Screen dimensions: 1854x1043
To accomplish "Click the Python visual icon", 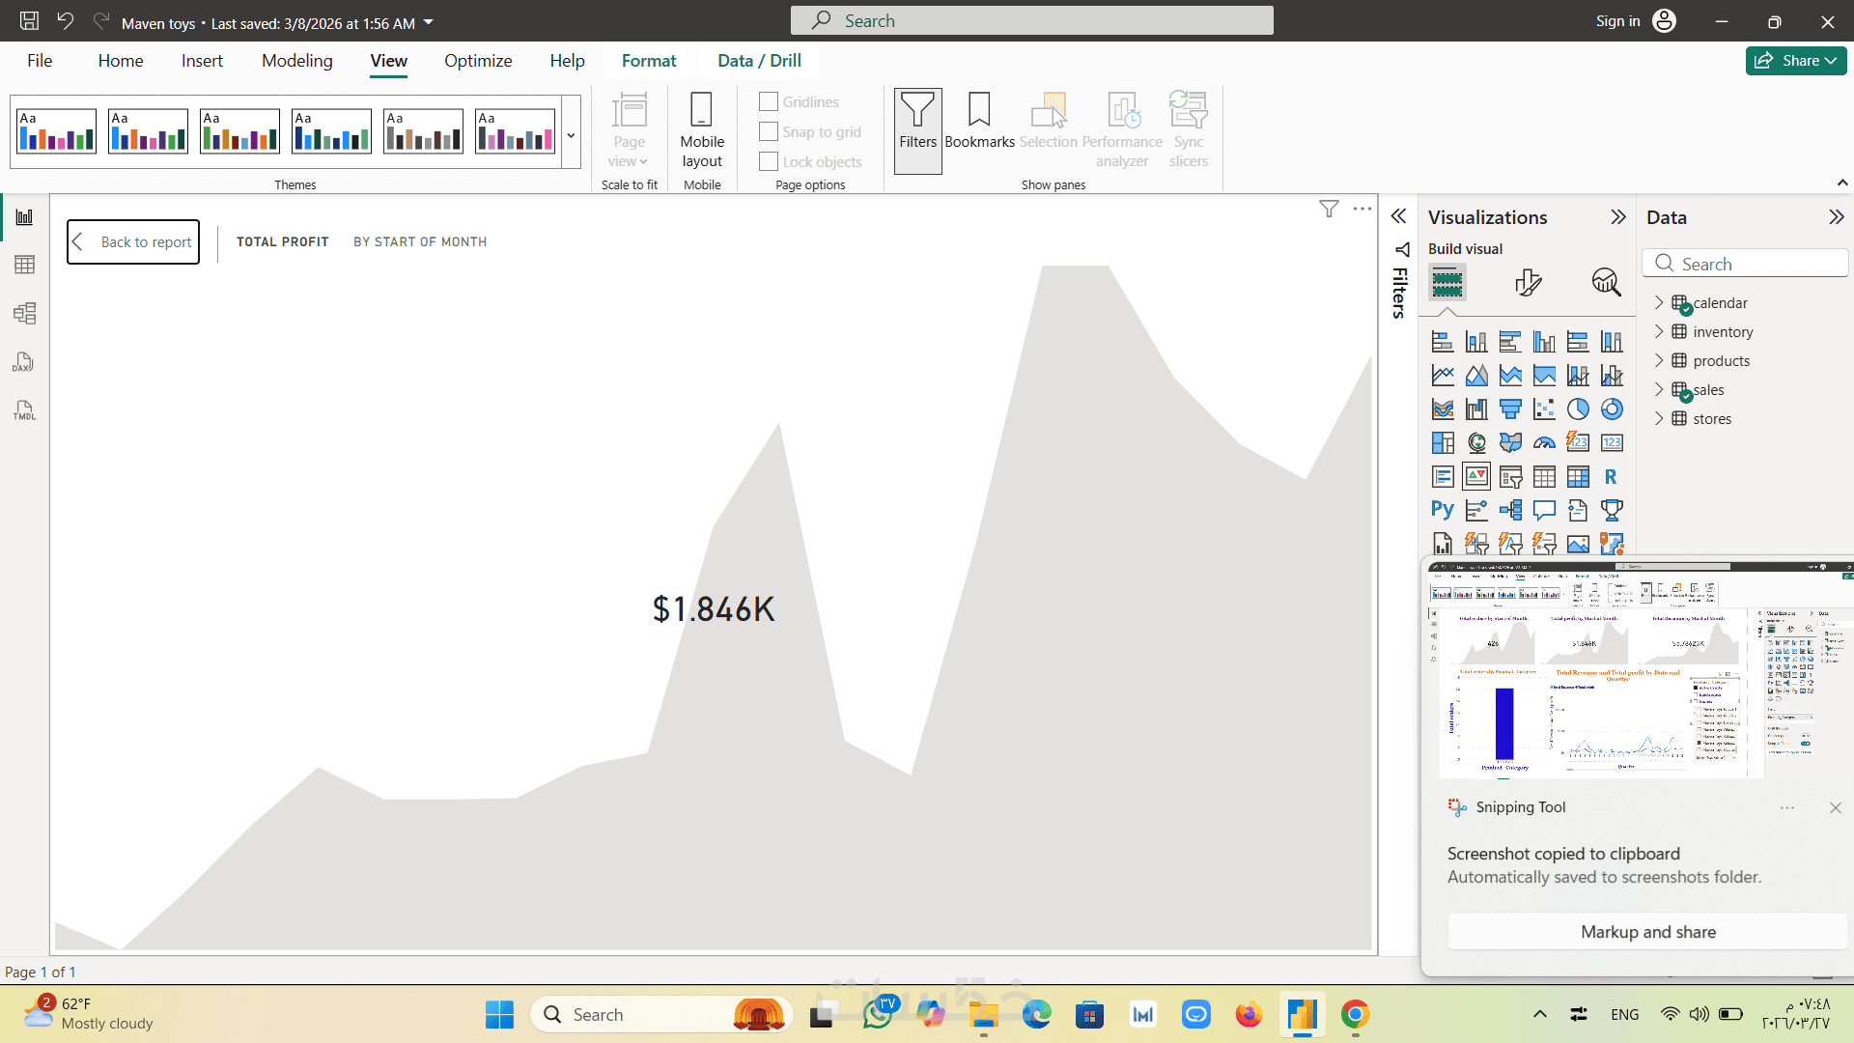I will tap(1443, 510).
